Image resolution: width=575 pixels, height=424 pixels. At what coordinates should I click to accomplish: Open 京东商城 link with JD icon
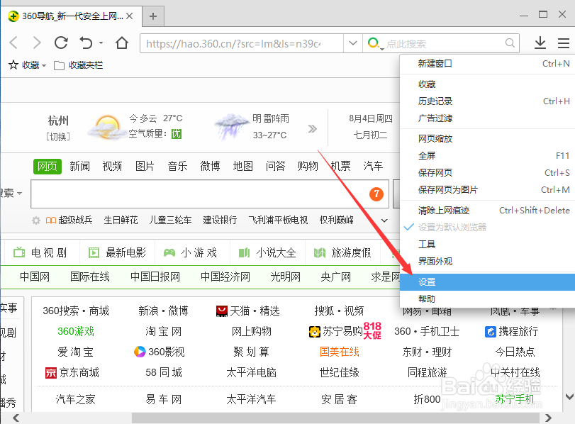coord(72,373)
